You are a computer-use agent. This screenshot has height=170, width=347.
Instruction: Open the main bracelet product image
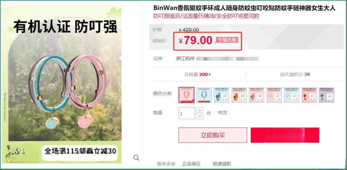(x=65, y=84)
